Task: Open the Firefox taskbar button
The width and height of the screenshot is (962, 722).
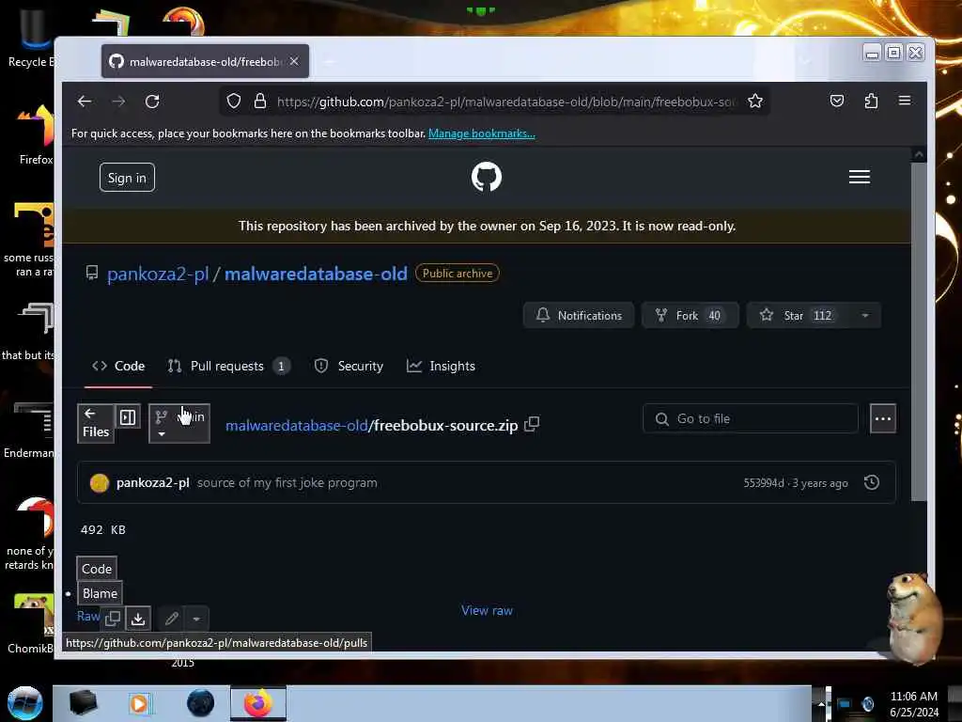Action: tap(258, 703)
